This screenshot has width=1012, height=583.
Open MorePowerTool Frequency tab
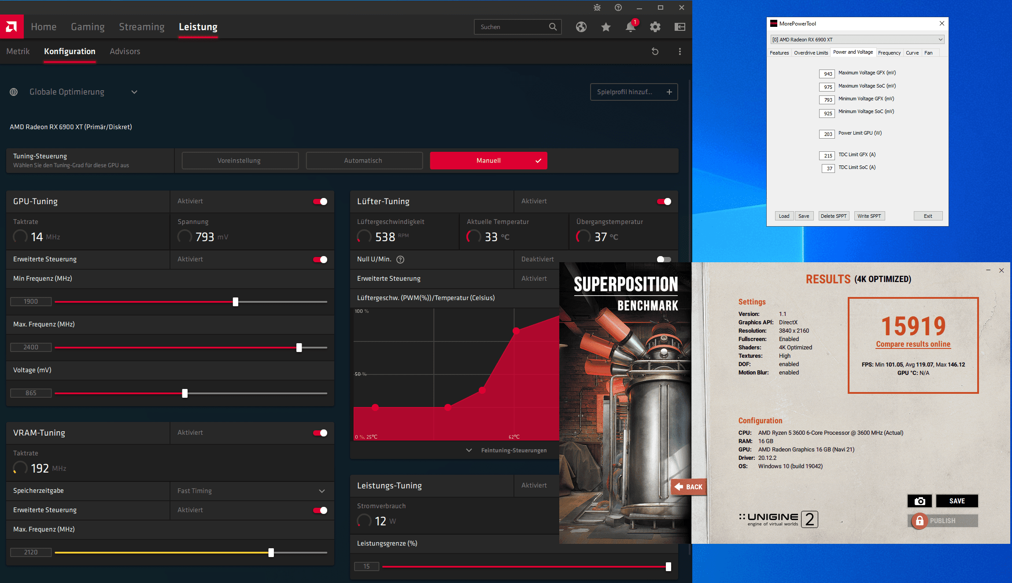pyautogui.click(x=889, y=53)
